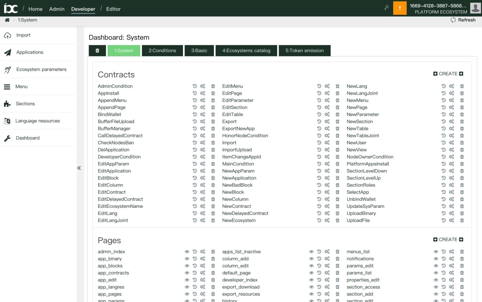
Task: Open the Editor section in top navigation
Action: (x=113, y=9)
